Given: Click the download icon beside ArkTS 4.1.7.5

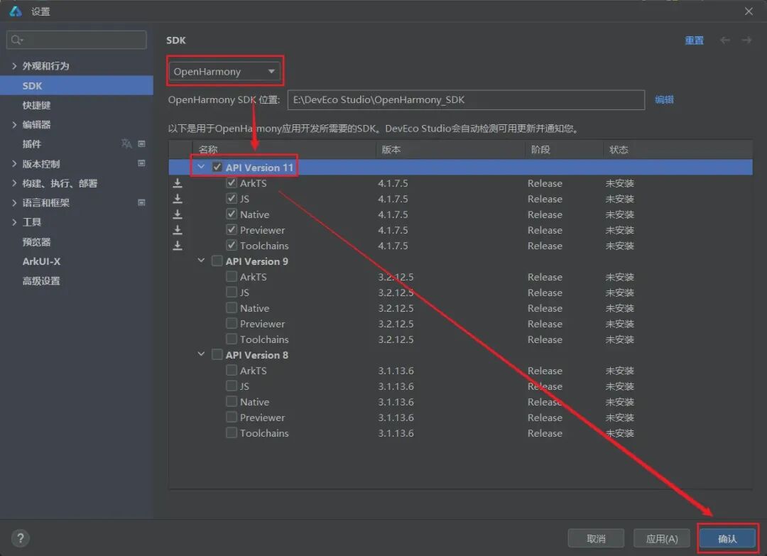Looking at the screenshot, I should point(178,183).
